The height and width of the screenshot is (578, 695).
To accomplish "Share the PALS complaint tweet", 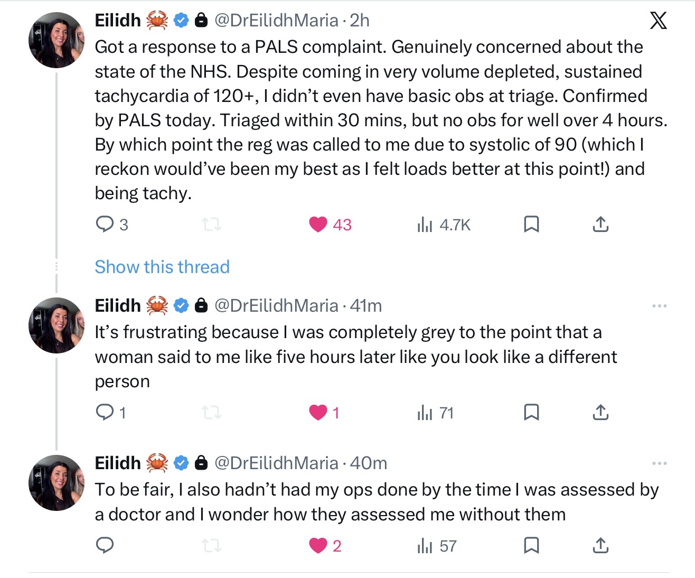I will pyautogui.click(x=600, y=225).
